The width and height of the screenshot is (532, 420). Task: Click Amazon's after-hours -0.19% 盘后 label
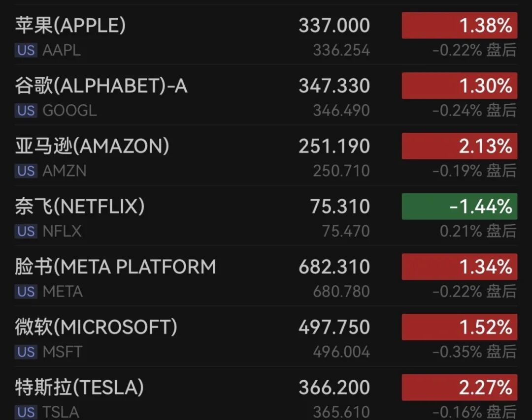coord(475,171)
